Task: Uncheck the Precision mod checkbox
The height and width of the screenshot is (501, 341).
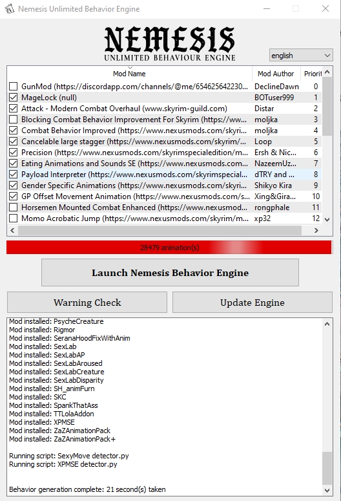Action: click(x=13, y=152)
